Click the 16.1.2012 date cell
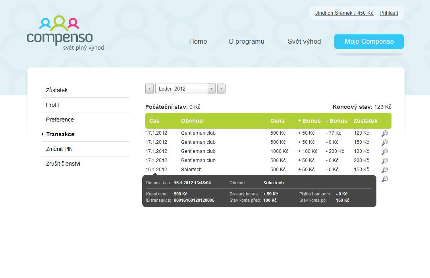Screen dimensions: 430x278 click(x=156, y=170)
